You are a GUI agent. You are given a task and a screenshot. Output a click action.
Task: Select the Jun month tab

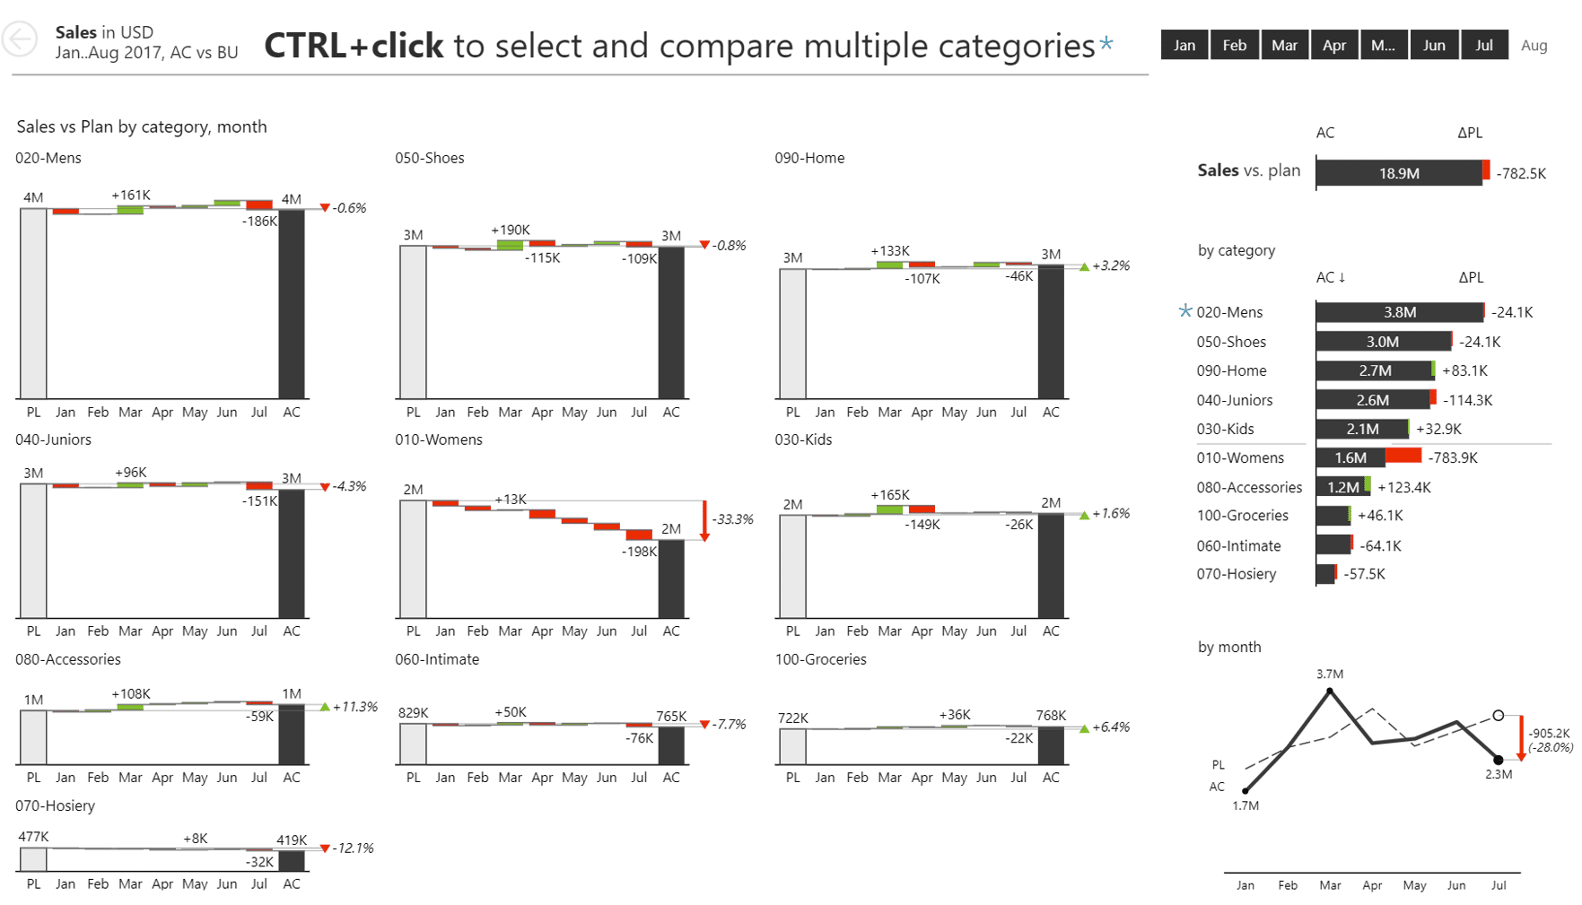point(1434,44)
